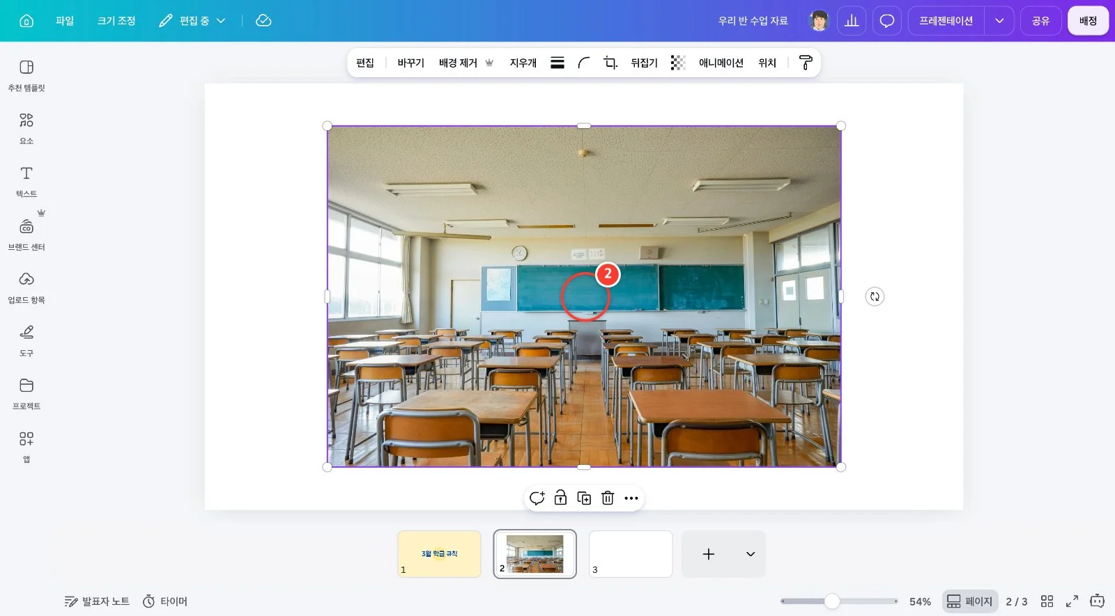
Task: Open the 프로젝트 folder panel
Action: tap(26, 394)
